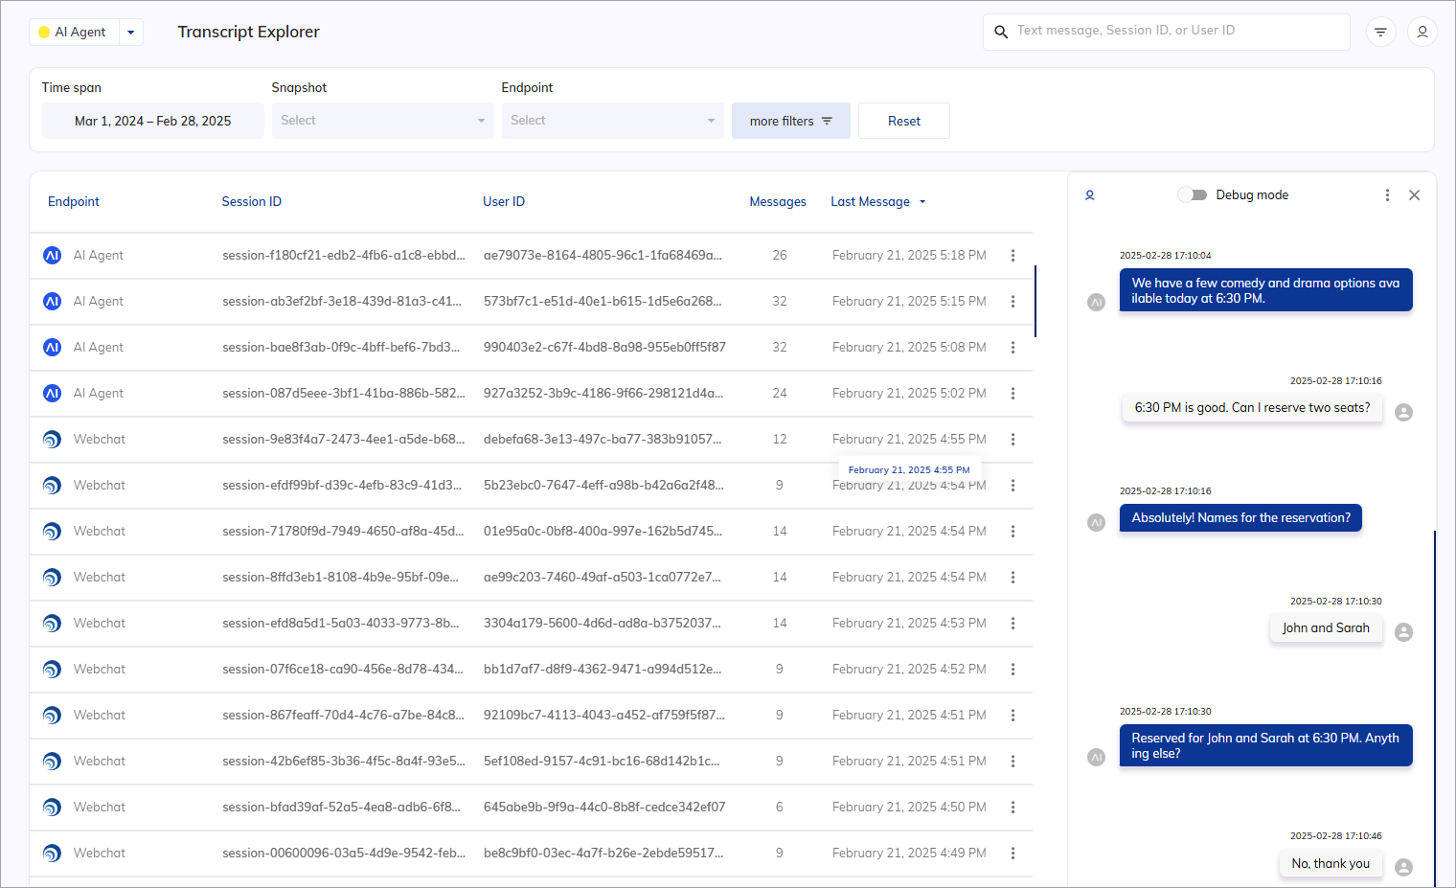1456x888 pixels.
Task: Click the more filters button
Action: pos(790,122)
